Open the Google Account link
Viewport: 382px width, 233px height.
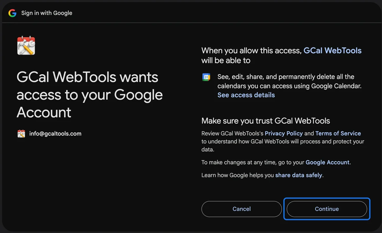[x=328, y=162]
